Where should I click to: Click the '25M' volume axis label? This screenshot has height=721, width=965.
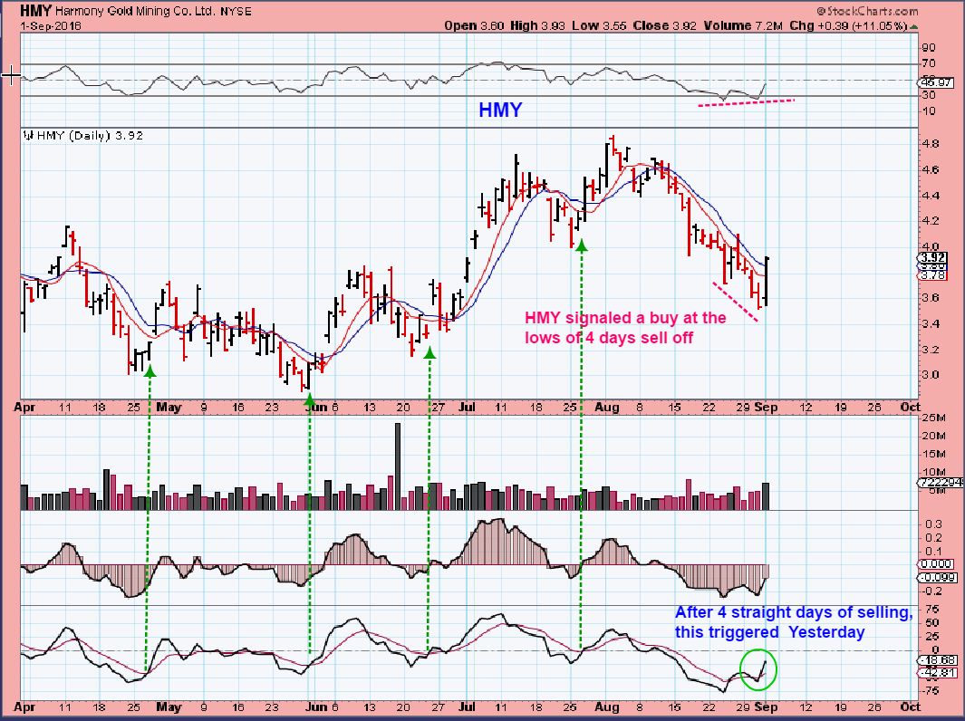click(x=934, y=419)
